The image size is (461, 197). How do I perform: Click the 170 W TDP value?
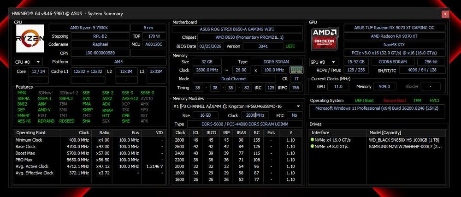(x=154, y=36)
